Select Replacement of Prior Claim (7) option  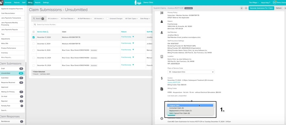(x=190, y=111)
